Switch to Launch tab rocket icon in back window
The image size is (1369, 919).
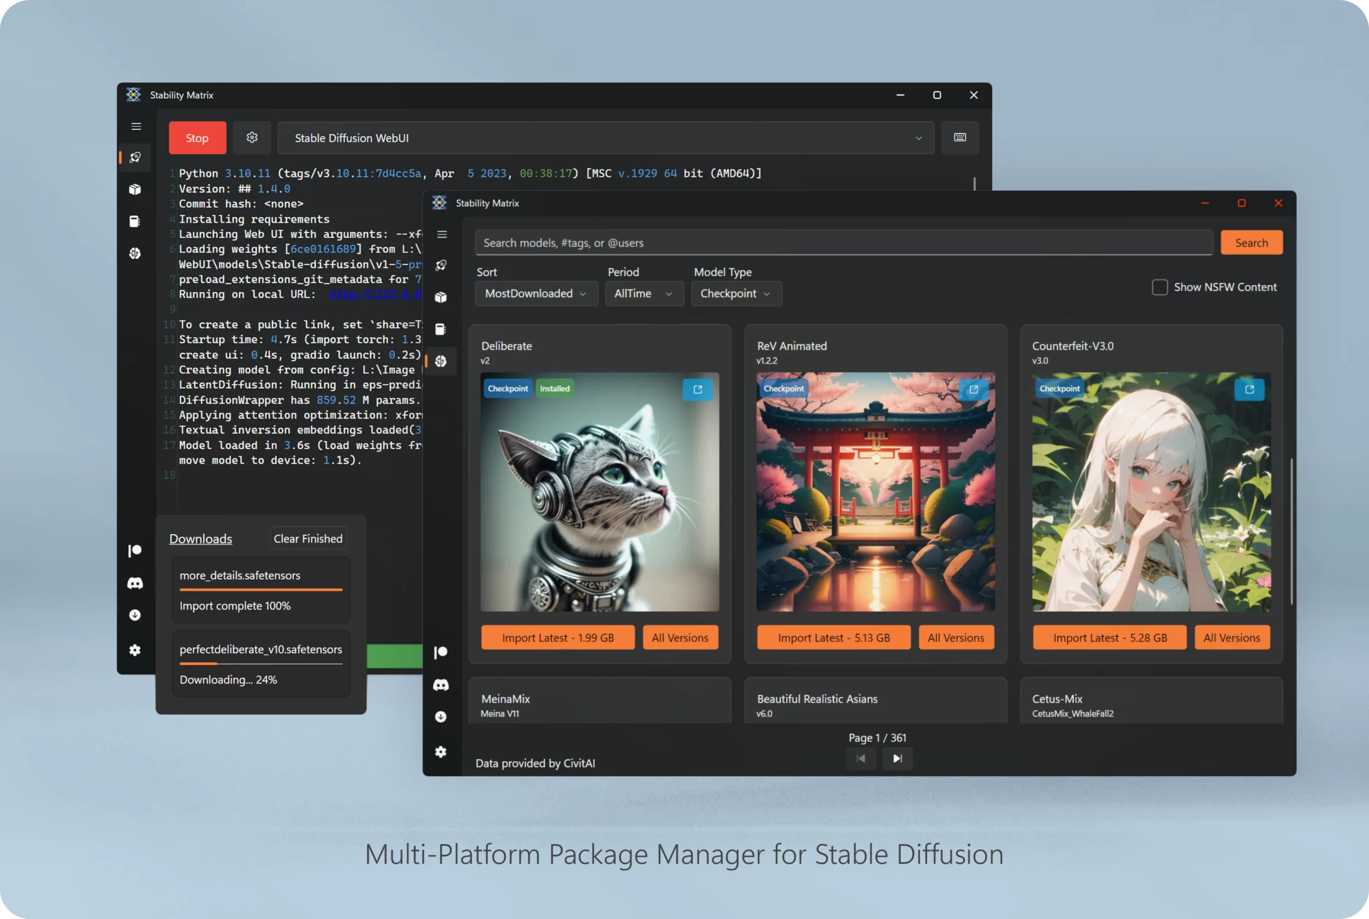[x=135, y=157]
